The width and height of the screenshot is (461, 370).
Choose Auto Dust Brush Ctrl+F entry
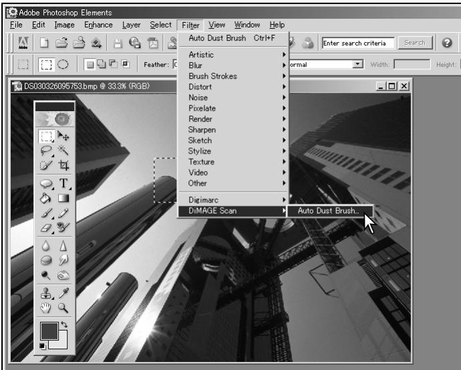(x=233, y=38)
